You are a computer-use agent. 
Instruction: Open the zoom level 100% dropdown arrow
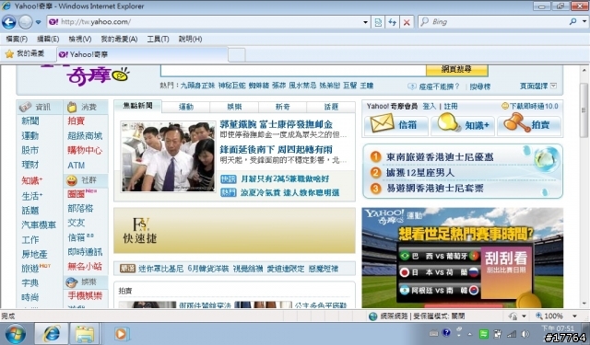[x=574, y=316]
